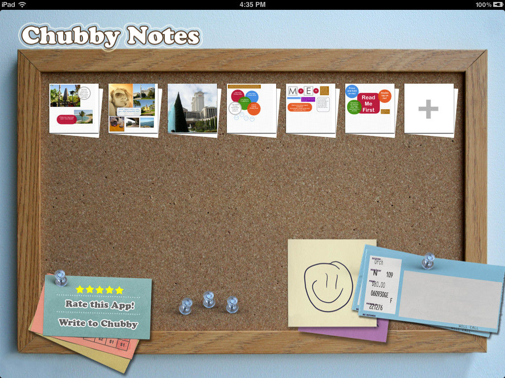505x378 pixels.
Task: Open the photo collage note with sunglasses portrait
Action: (x=133, y=109)
